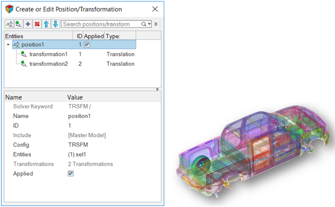Expand the toolbar overflow chevron
Screen dimensions: 335x207
[156, 24]
